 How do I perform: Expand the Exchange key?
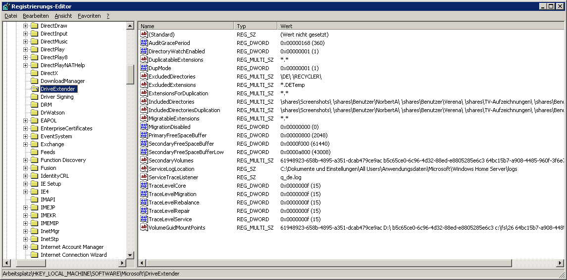click(x=25, y=144)
